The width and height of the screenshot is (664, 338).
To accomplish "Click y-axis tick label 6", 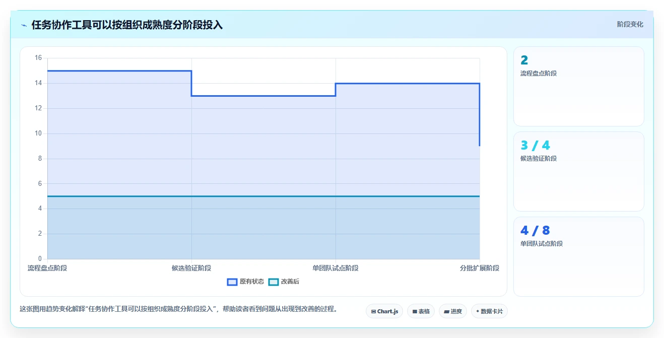I will point(40,184).
